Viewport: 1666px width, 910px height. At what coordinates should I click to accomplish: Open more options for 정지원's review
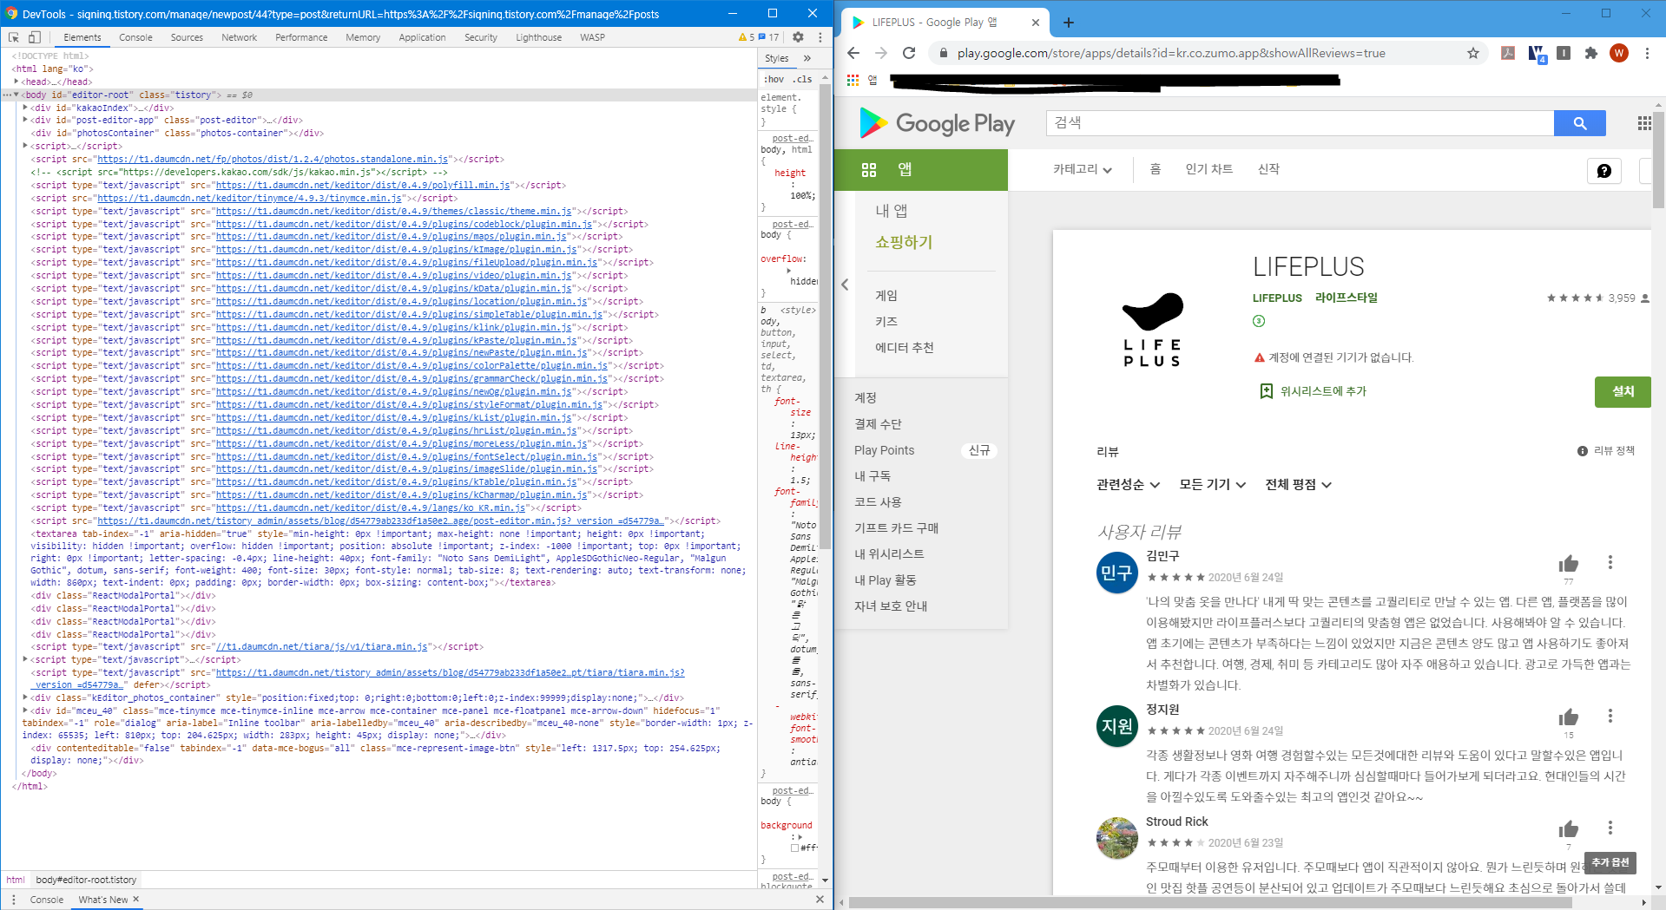point(1610,717)
